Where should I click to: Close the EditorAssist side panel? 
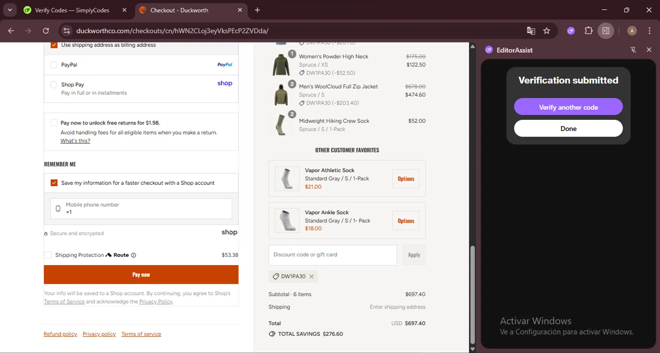[x=649, y=50]
